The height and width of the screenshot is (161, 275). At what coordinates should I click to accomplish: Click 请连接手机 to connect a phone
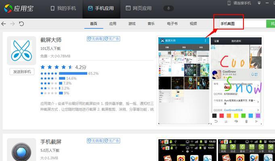pos(239,3)
